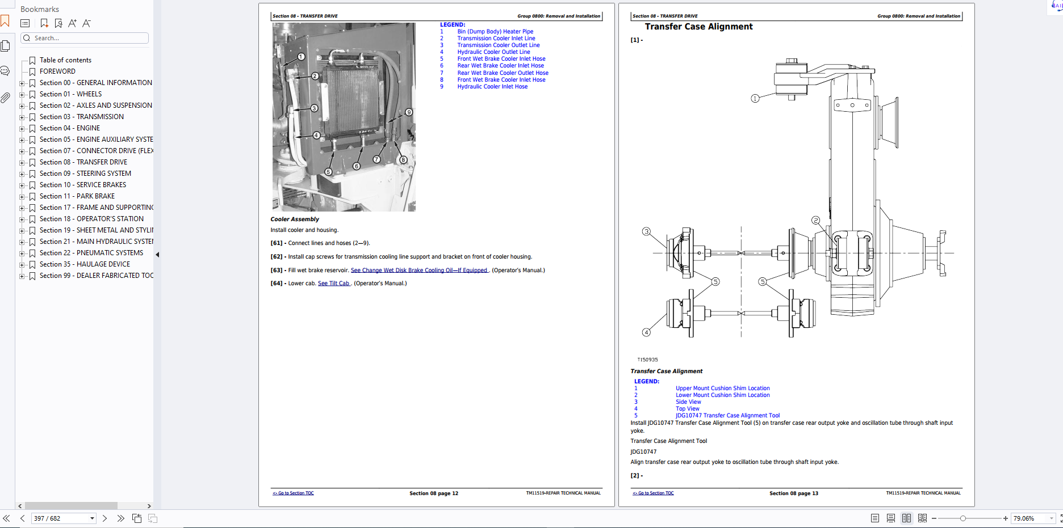Open the comments sidebar panel
Screen dimensions: 1063x528
[6, 71]
